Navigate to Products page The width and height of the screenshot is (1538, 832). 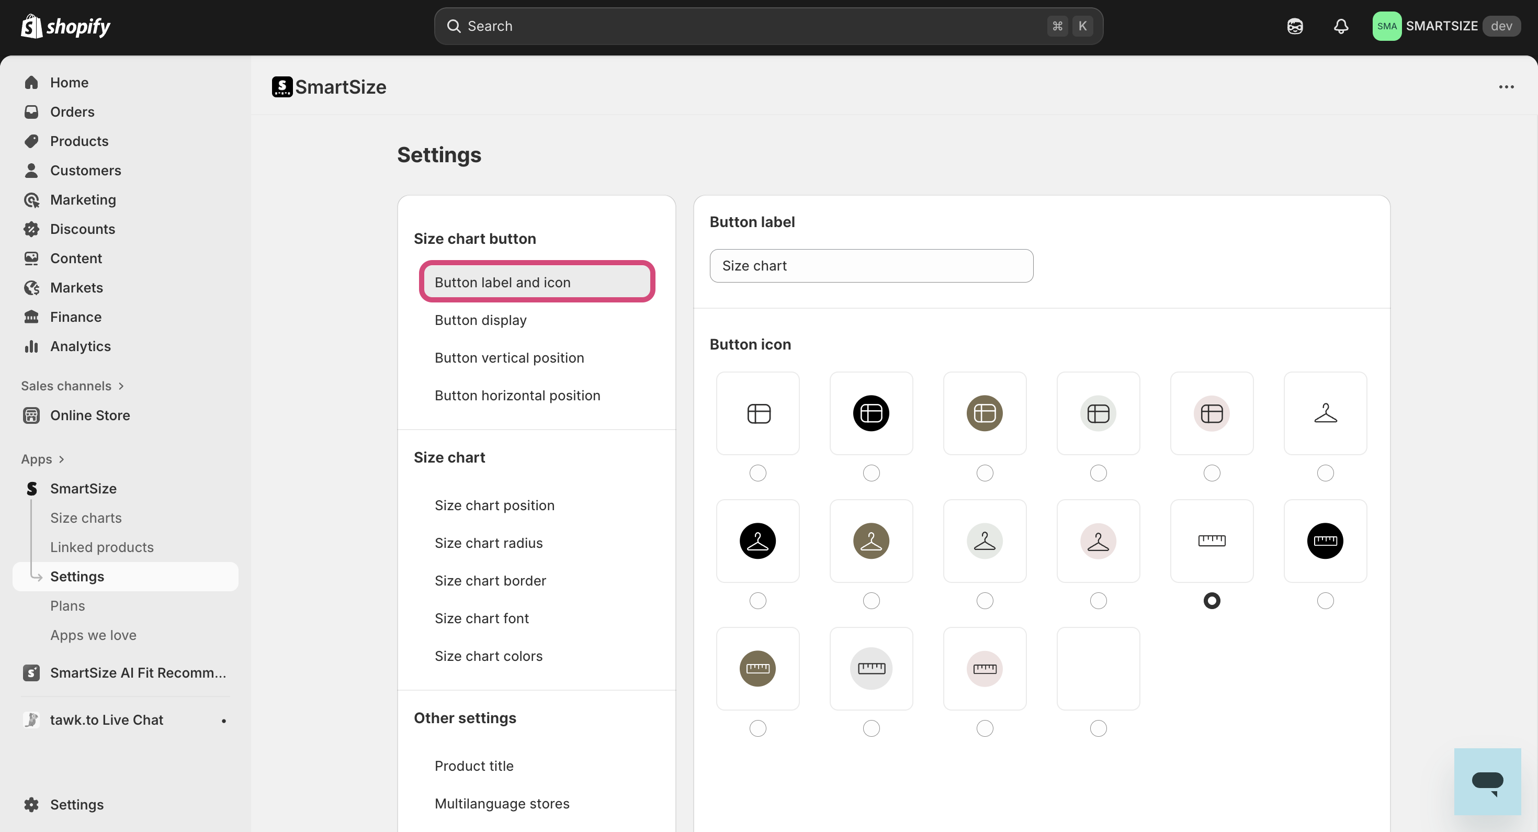click(79, 141)
